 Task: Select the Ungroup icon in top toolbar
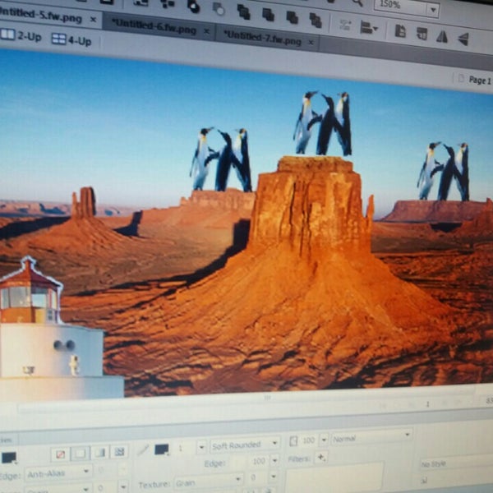tap(168, 4)
